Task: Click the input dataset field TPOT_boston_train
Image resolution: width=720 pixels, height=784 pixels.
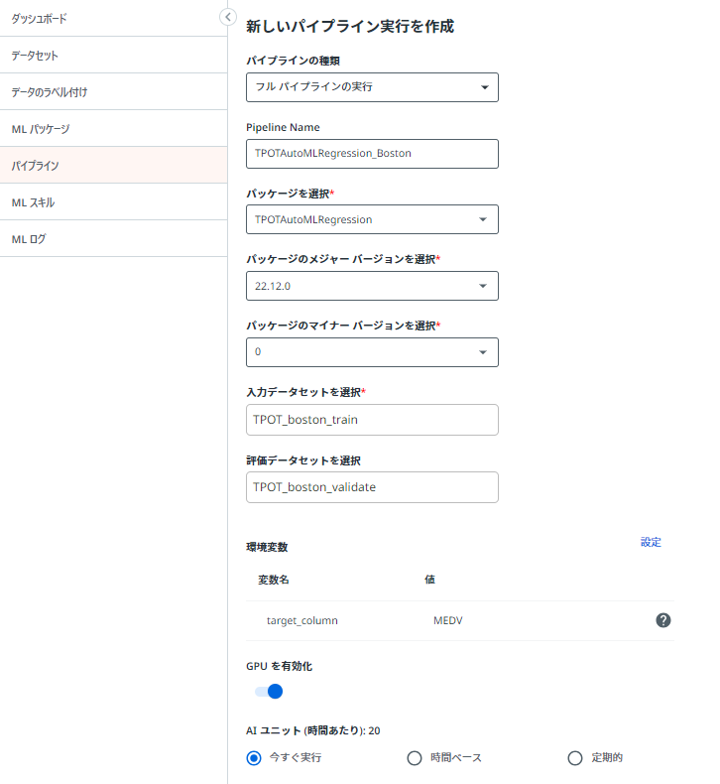Action: click(x=372, y=420)
